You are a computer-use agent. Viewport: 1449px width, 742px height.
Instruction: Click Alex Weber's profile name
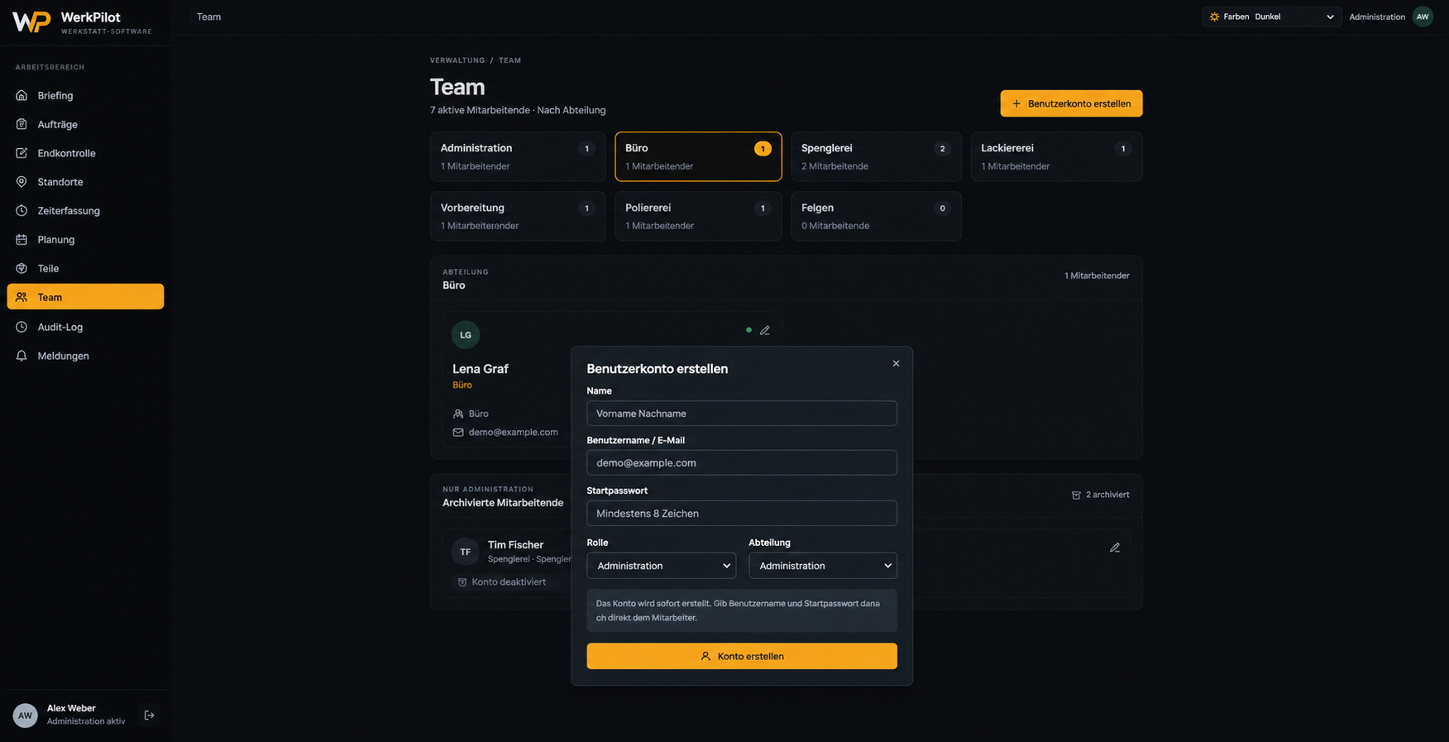[71, 708]
